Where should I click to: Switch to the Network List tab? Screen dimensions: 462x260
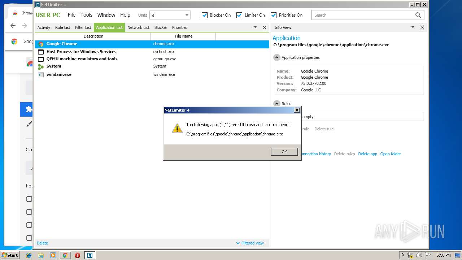pos(138,27)
